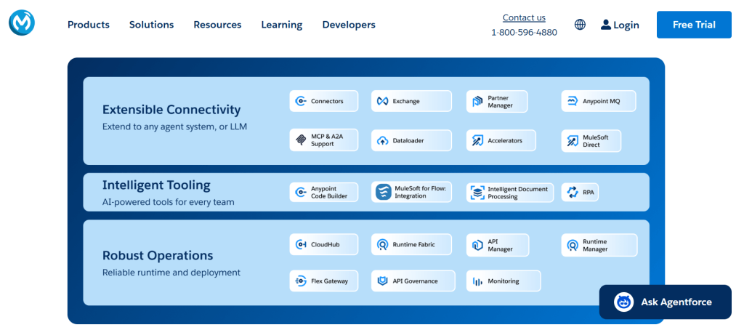Click the Partner Manager icon

pyautogui.click(x=477, y=101)
